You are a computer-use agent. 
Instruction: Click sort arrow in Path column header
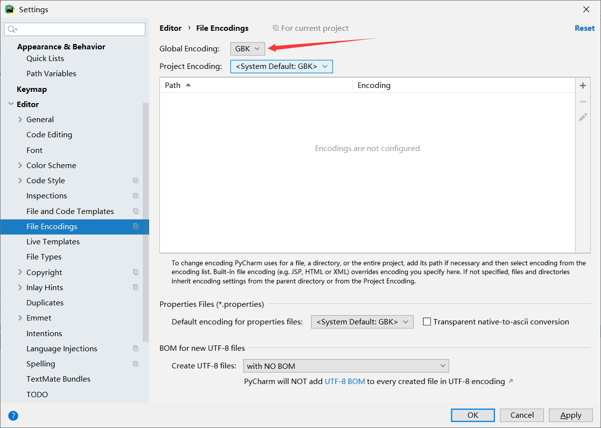tap(188, 85)
